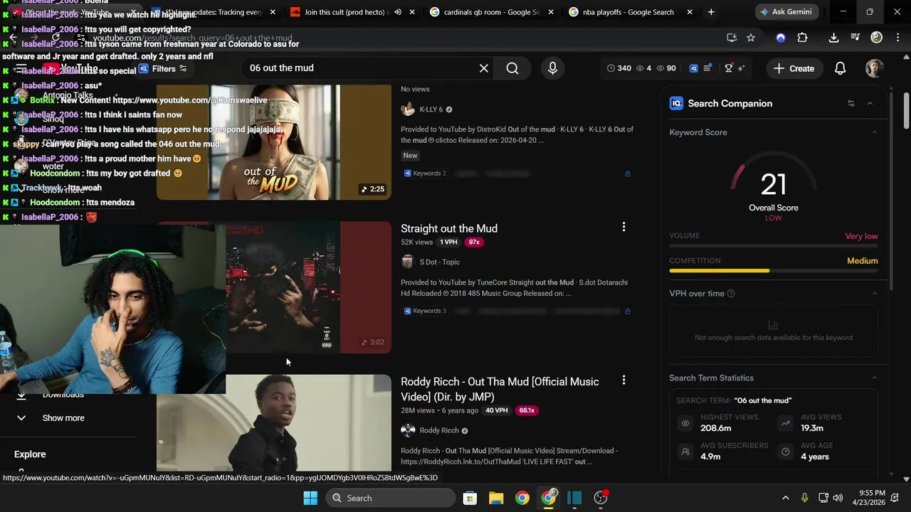This screenshot has width=911, height=512.
Task: Collapse the Keyword Score section
Action: point(875,132)
